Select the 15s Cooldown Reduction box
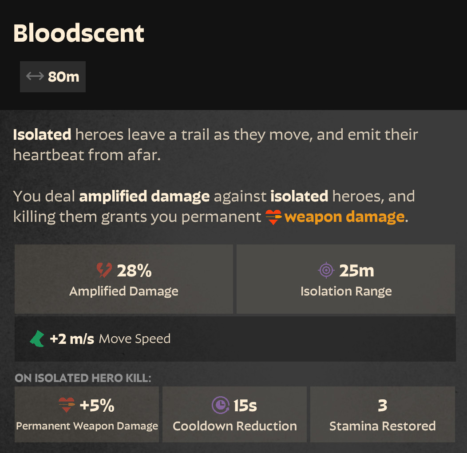This screenshot has height=453, width=467. (235, 414)
